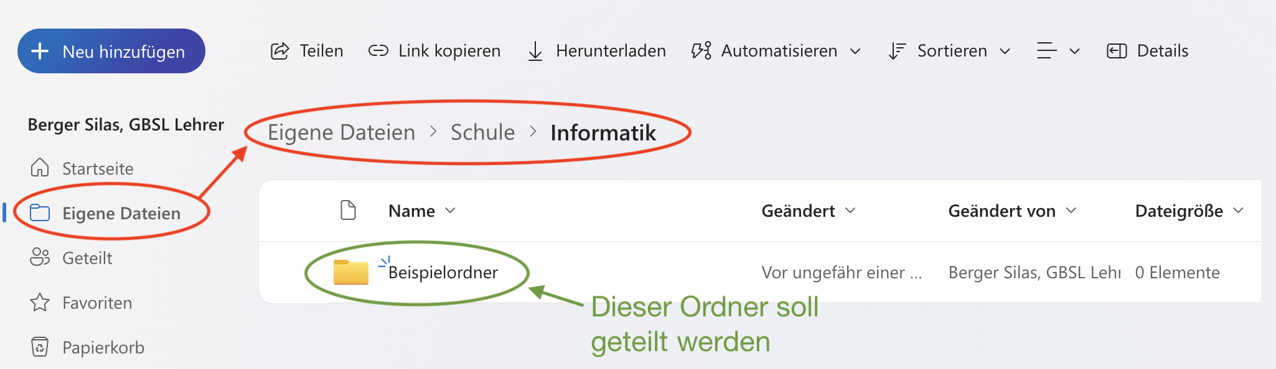The width and height of the screenshot is (1276, 369).
Task: Click the Details pane icon
Action: (x=1117, y=51)
